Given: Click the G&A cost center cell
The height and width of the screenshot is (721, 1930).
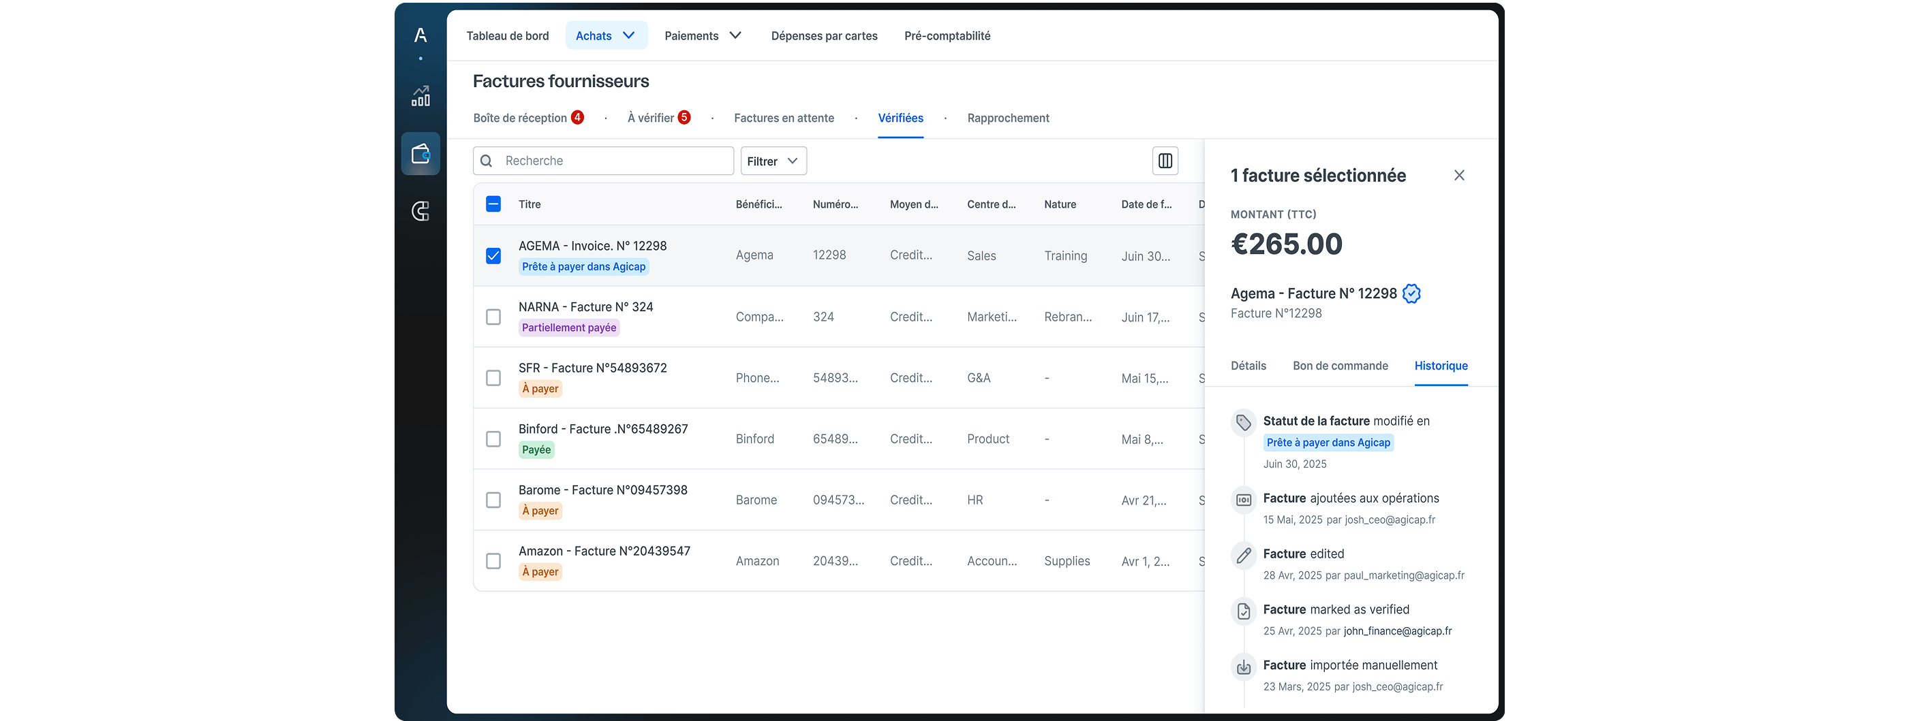Looking at the screenshot, I should 979,378.
